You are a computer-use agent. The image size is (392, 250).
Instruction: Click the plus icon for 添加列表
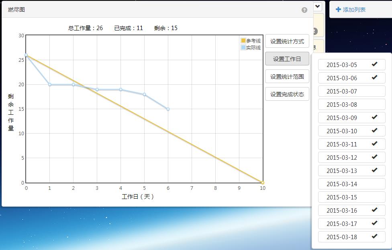coord(338,10)
